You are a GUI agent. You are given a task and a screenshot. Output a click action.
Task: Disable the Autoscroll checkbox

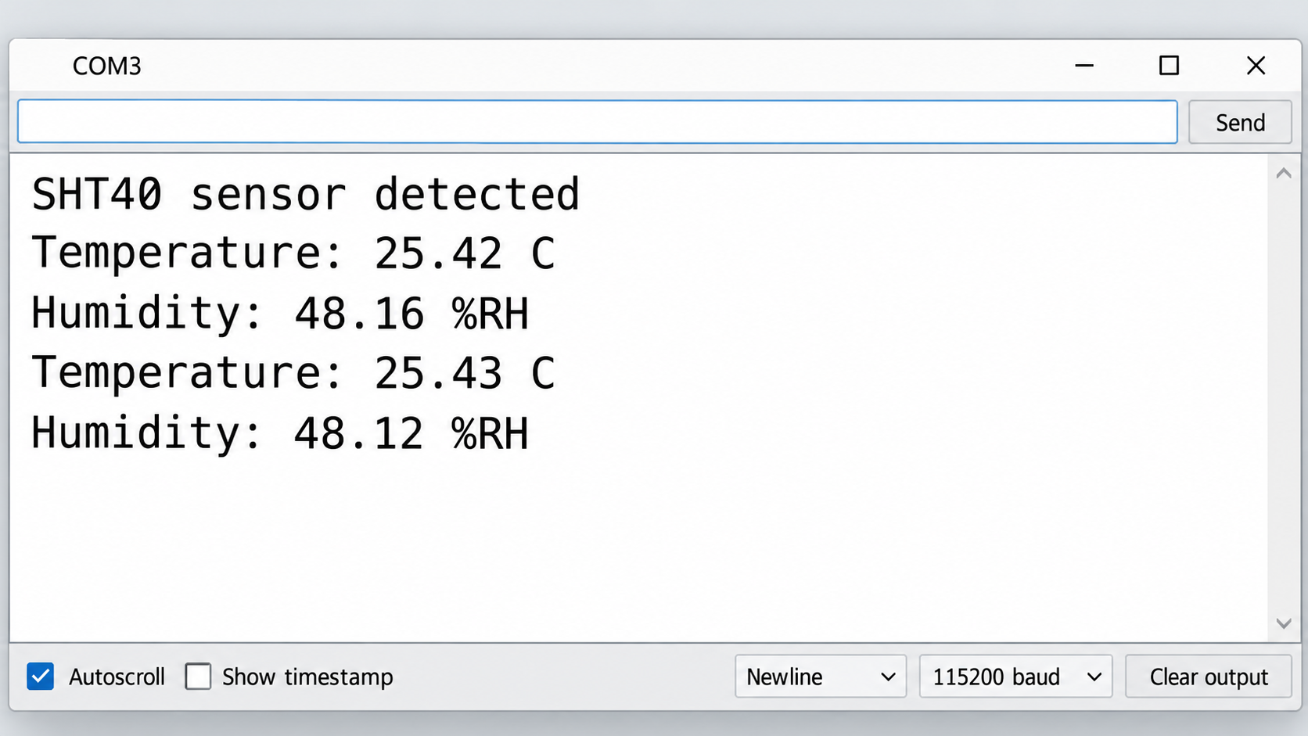point(41,677)
